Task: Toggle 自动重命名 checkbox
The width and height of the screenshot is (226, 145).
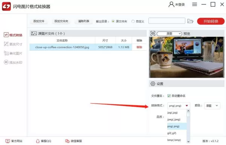Action: (x=169, y=96)
